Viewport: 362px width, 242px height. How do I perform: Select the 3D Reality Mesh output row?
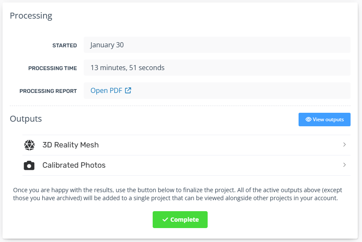point(186,145)
